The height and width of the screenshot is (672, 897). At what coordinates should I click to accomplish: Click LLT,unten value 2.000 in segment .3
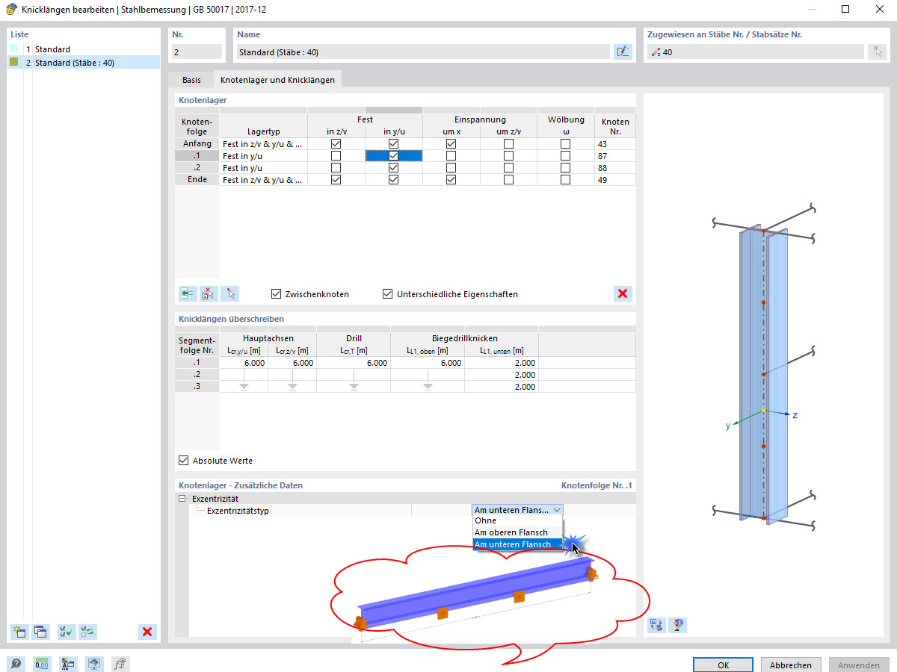click(x=502, y=387)
